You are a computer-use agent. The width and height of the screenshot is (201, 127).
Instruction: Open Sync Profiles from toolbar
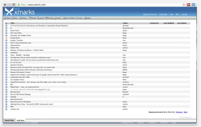69,18
